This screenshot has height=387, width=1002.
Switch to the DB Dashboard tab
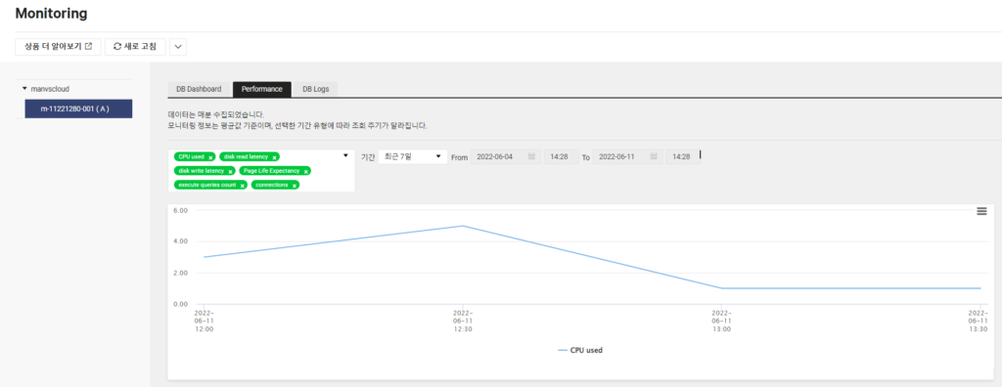199,89
